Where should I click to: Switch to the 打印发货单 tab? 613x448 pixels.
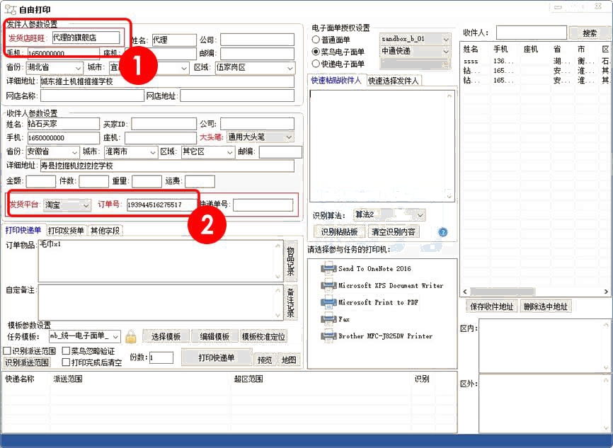(66, 230)
